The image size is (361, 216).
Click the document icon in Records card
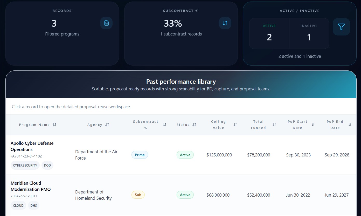[106, 23]
